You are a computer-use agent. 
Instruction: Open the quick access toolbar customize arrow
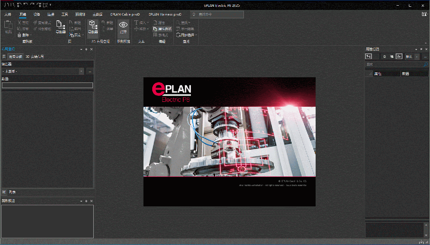pos(51,5)
